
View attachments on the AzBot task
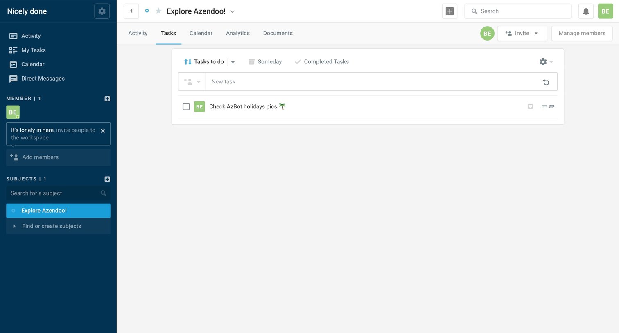point(552,107)
